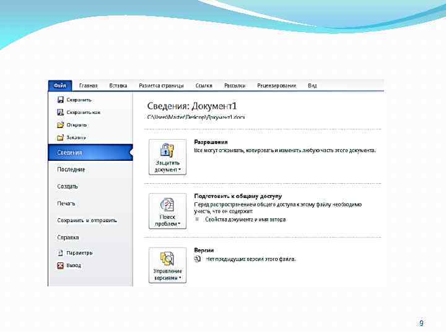
Task: Open the Рецензирование tab
Action: (x=276, y=85)
